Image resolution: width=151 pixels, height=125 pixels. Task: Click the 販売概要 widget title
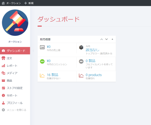[45, 39]
